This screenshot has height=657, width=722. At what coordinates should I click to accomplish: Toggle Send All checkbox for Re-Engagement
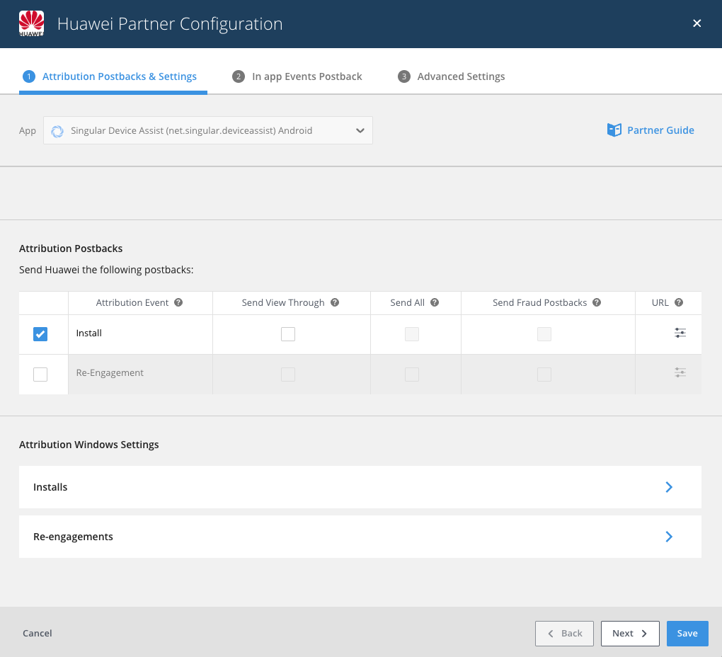click(412, 375)
